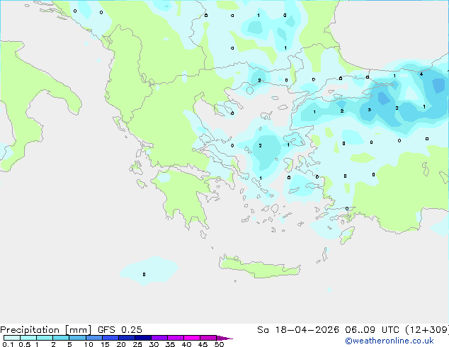
Task: Click the '0.5' legend scale label
Action: coord(24,344)
